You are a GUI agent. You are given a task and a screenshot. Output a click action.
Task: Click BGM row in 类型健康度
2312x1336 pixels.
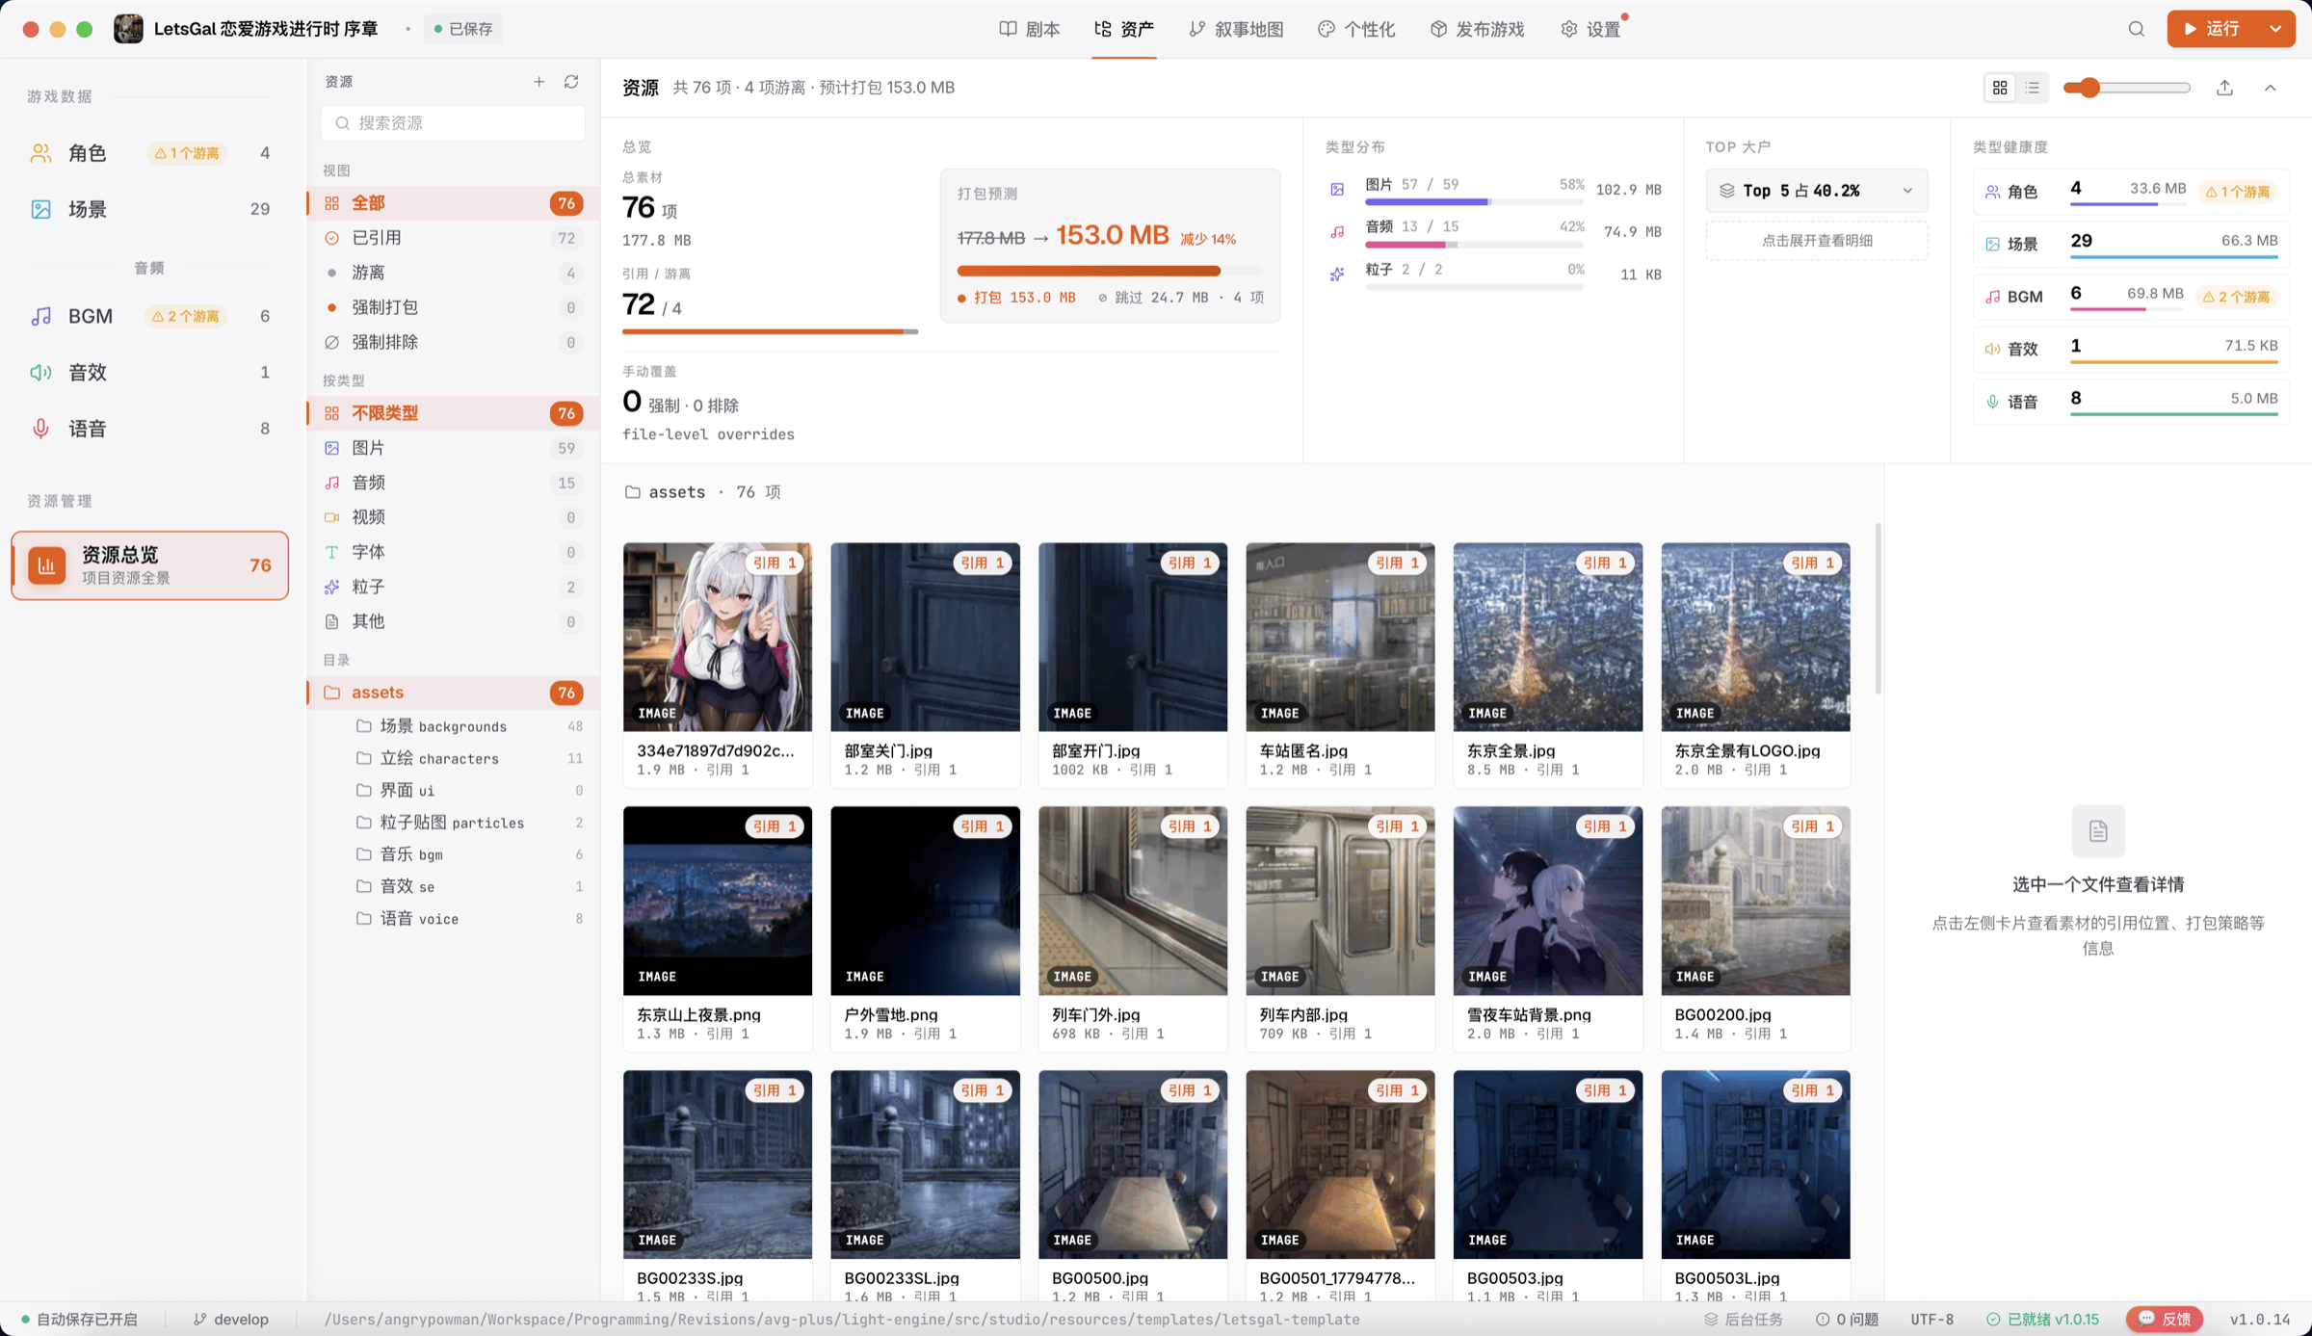pos(2131,296)
